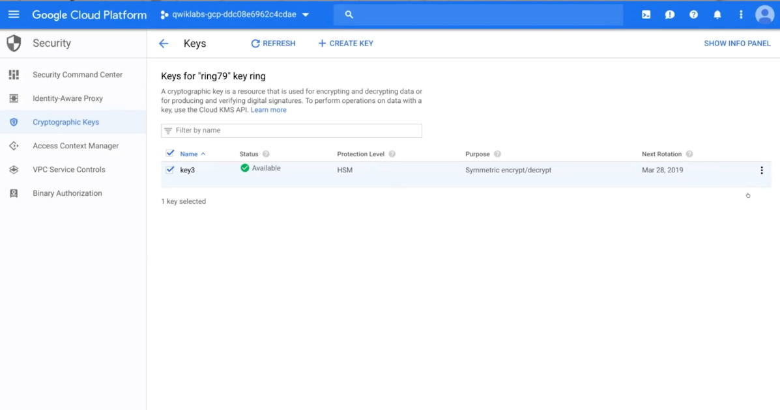Click the 'Keys for ring79 key ring' heading

point(213,76)
